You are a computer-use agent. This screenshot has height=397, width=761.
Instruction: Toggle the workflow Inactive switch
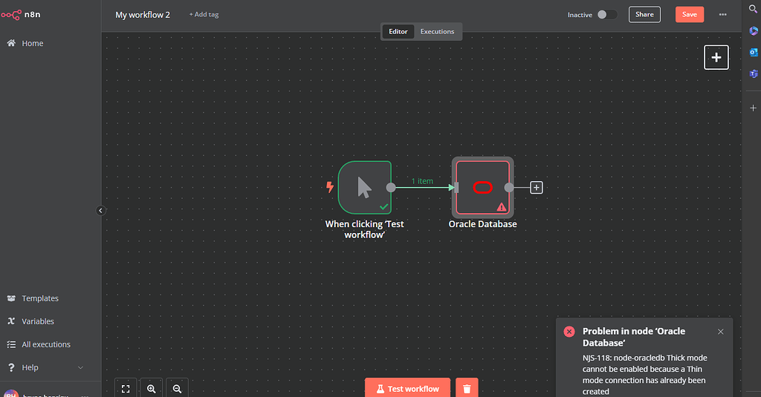(x=606, y=14)
